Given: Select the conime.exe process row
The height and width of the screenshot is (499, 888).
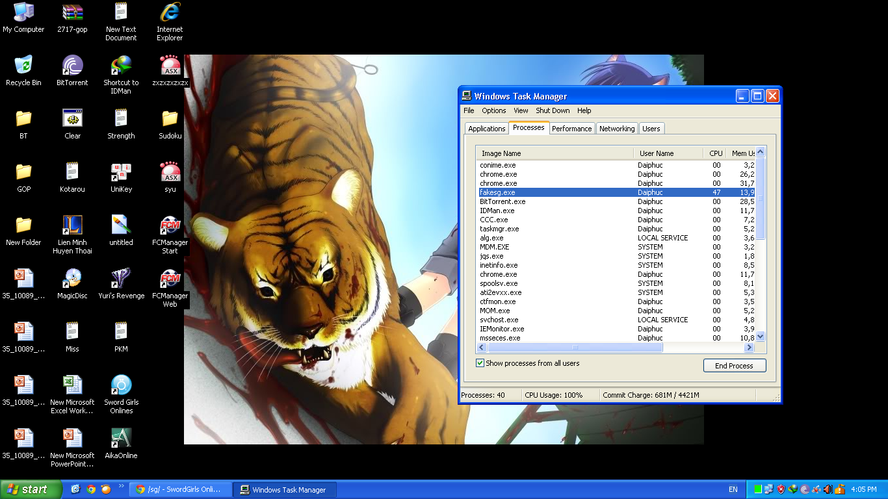Looking at the screenshot, I should [x=616, y=165].
